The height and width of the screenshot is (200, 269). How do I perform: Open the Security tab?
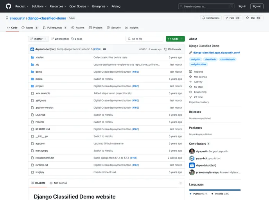click(x=114, y=28)
